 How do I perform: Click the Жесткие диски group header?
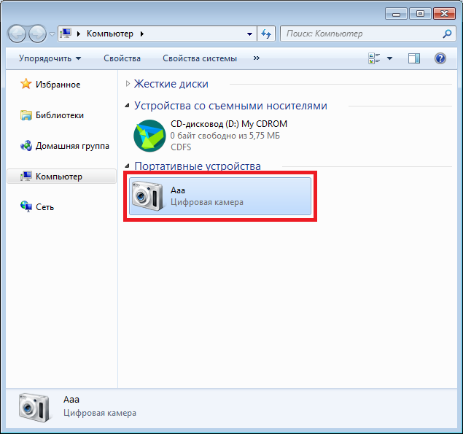[x=171, y=84]
